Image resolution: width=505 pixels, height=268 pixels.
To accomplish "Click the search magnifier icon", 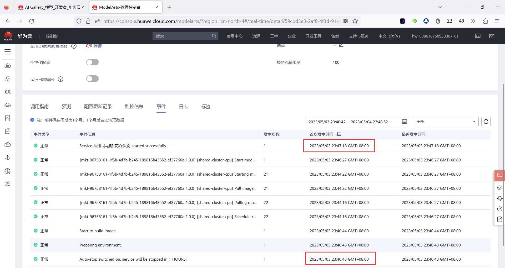I will (x=214, y=36).
